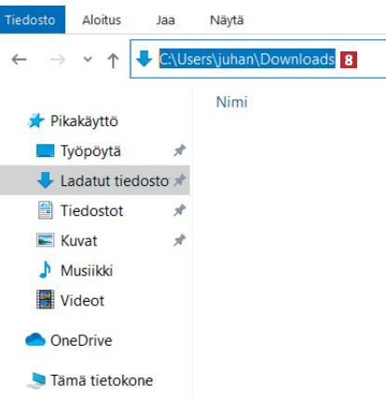Screen dimensions: 386x399
Task: Go back with the left arrow
Action: point(19,59)
